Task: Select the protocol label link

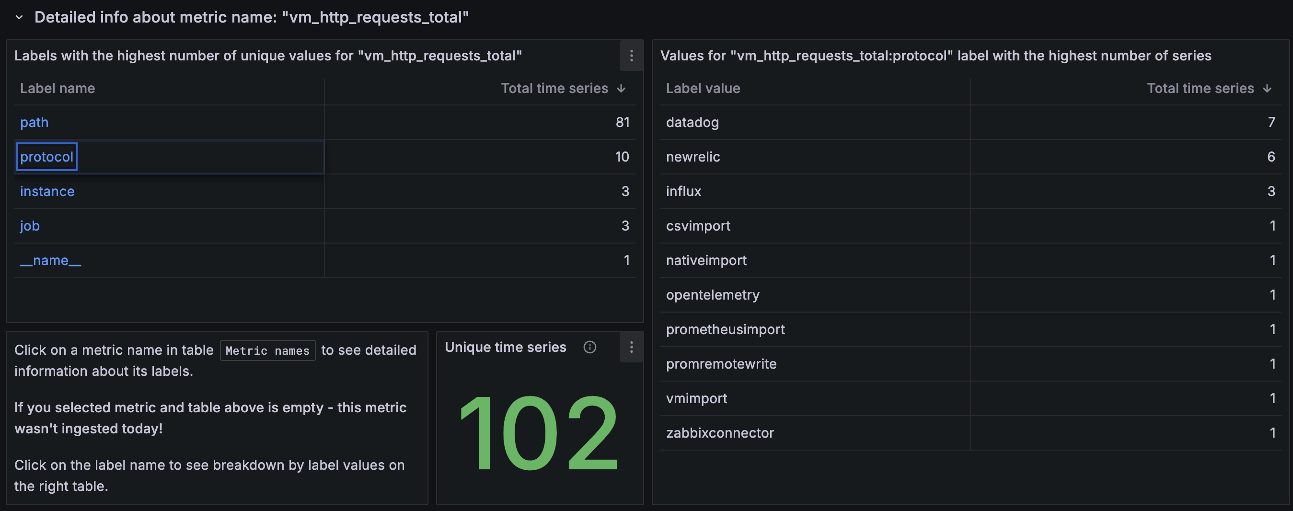Action: click(46, 157)
